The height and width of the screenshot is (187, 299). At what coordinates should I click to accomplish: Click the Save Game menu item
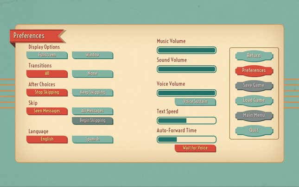[254, 86]
